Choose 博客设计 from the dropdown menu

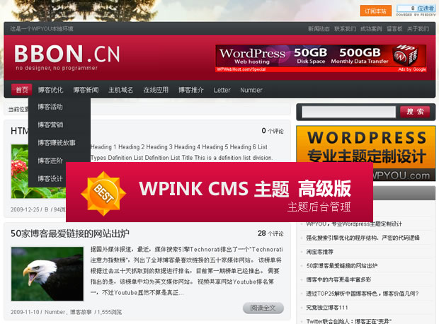[x=50, y=178]
